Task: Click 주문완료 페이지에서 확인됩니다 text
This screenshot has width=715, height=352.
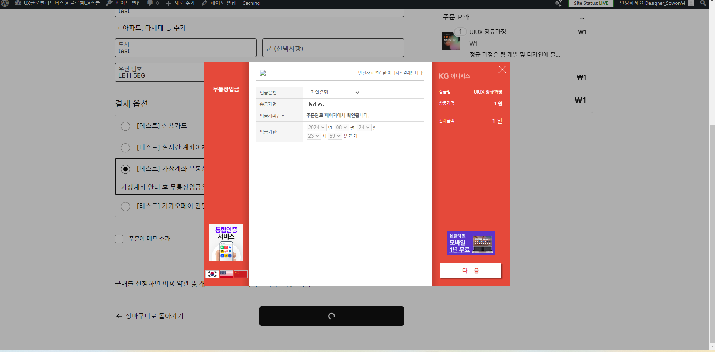Action: pyautogui.click(x=338, y=116)
